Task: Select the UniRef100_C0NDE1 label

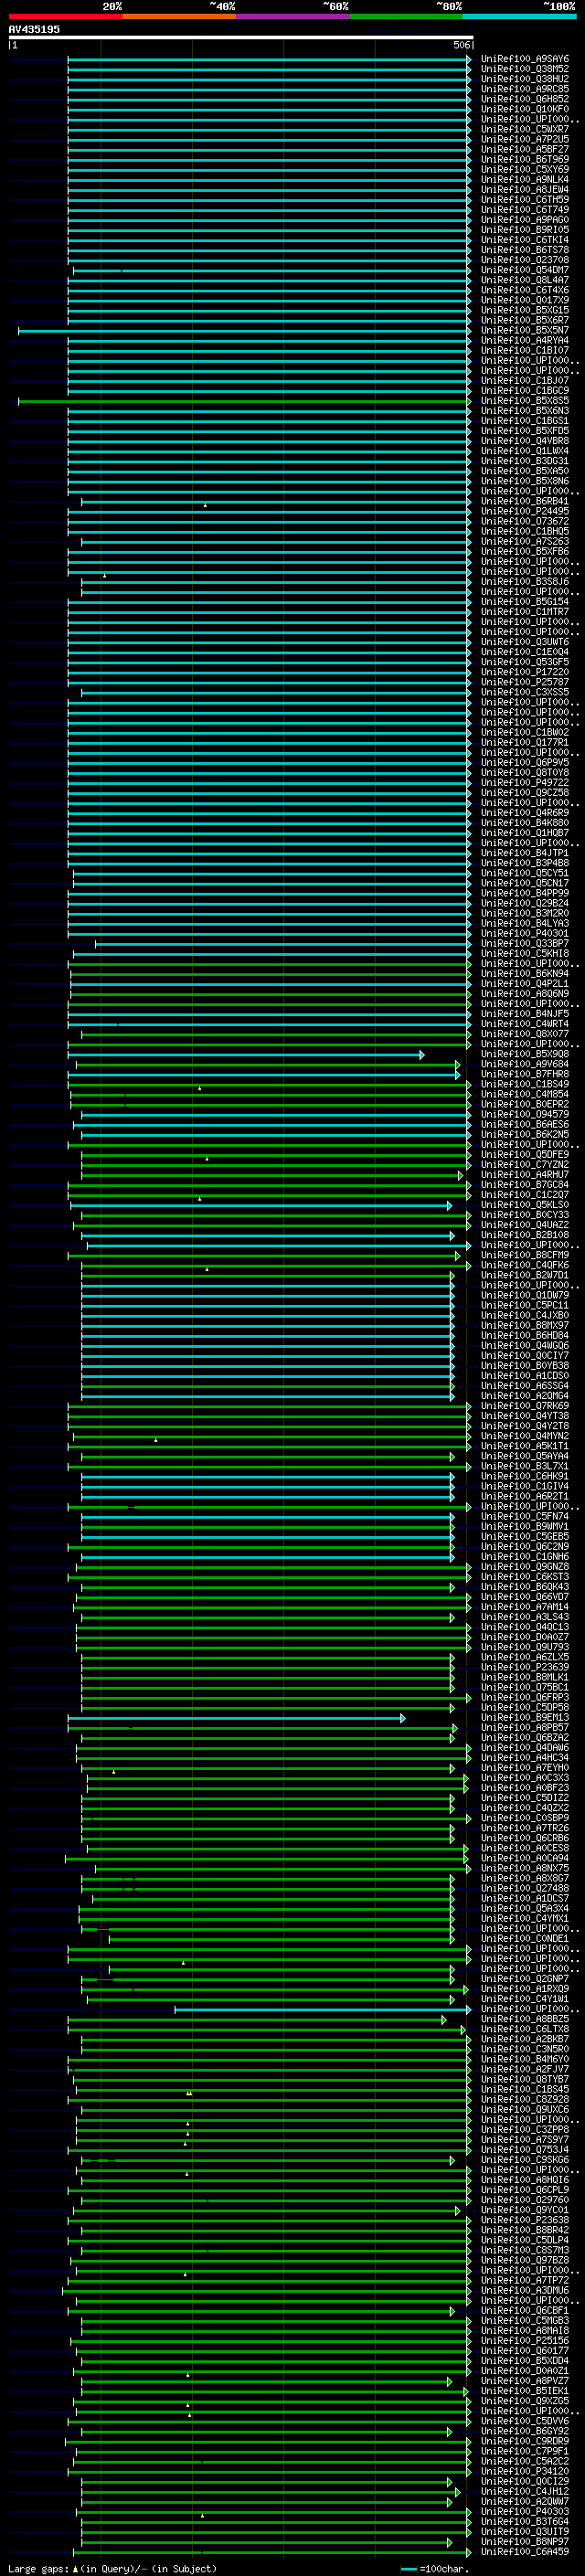Action: pos(525,1938)
